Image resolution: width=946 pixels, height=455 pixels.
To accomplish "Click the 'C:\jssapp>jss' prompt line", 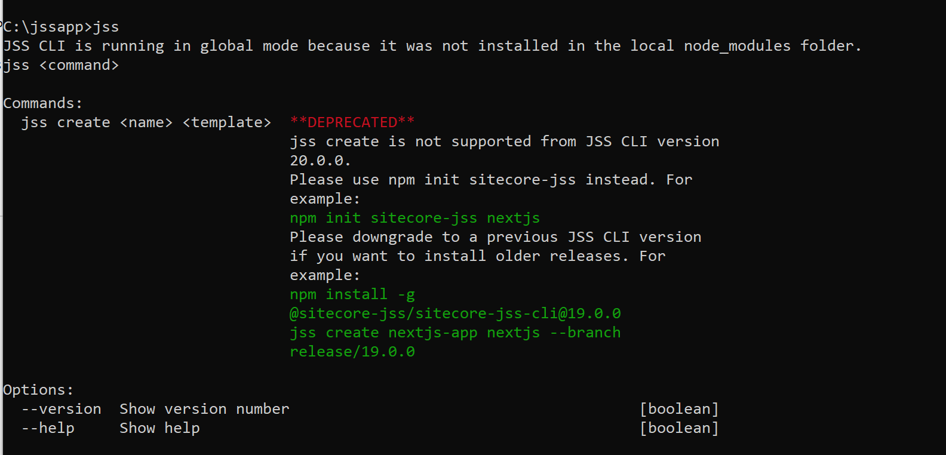I will pyautogui.click(x=61, y=27).
